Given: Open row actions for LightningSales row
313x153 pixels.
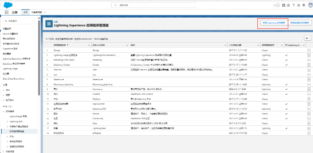Looking at the screenshot, I should pos(309,128).
